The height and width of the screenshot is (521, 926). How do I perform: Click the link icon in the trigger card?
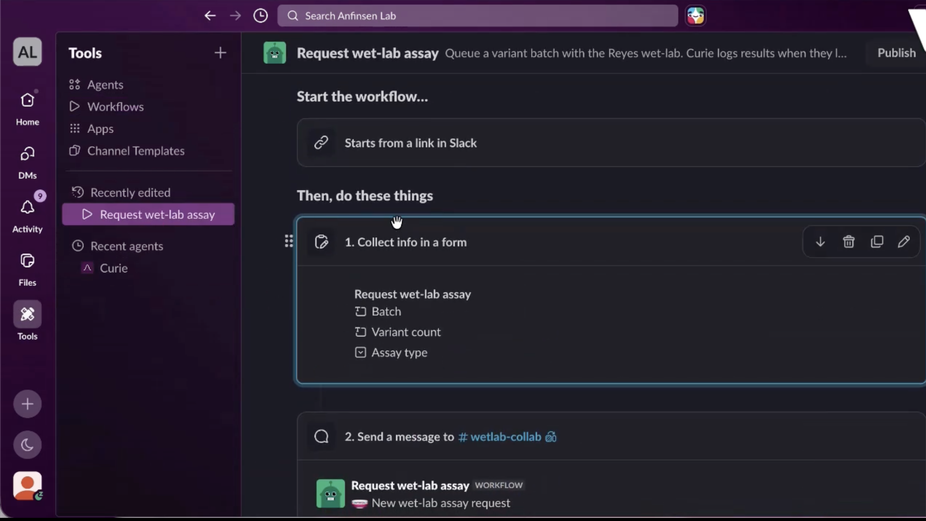click(x=321, y=142)
